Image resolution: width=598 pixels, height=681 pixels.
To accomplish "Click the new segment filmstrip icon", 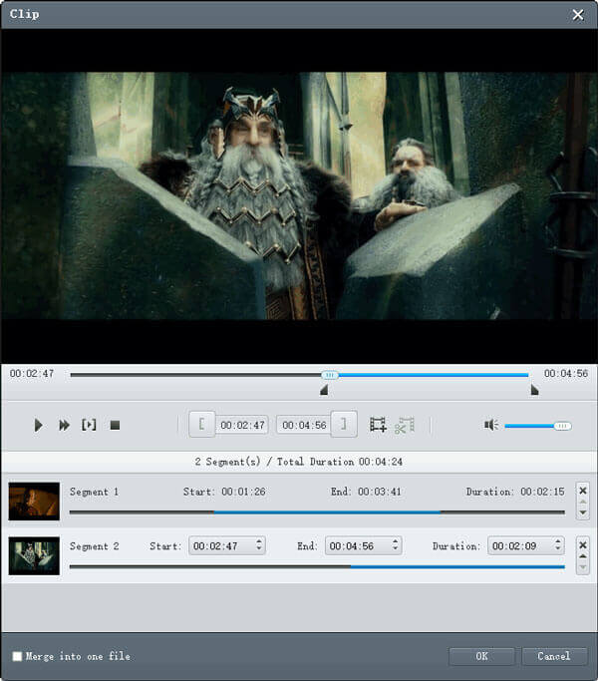I will (x=378, y=425).
